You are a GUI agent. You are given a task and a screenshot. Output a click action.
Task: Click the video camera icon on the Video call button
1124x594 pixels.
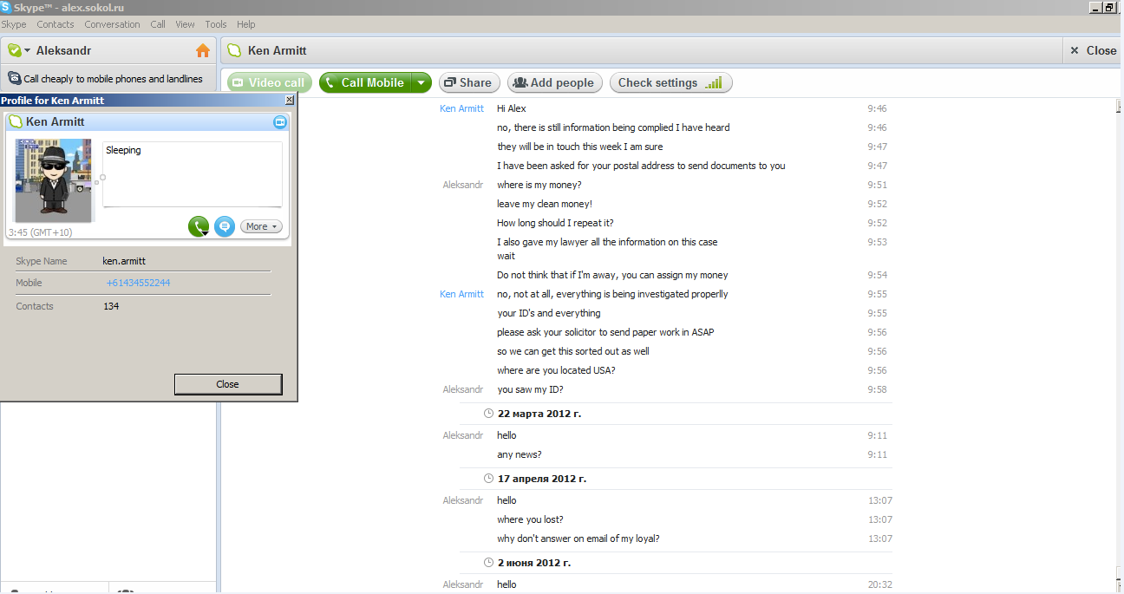coord(239,83)
